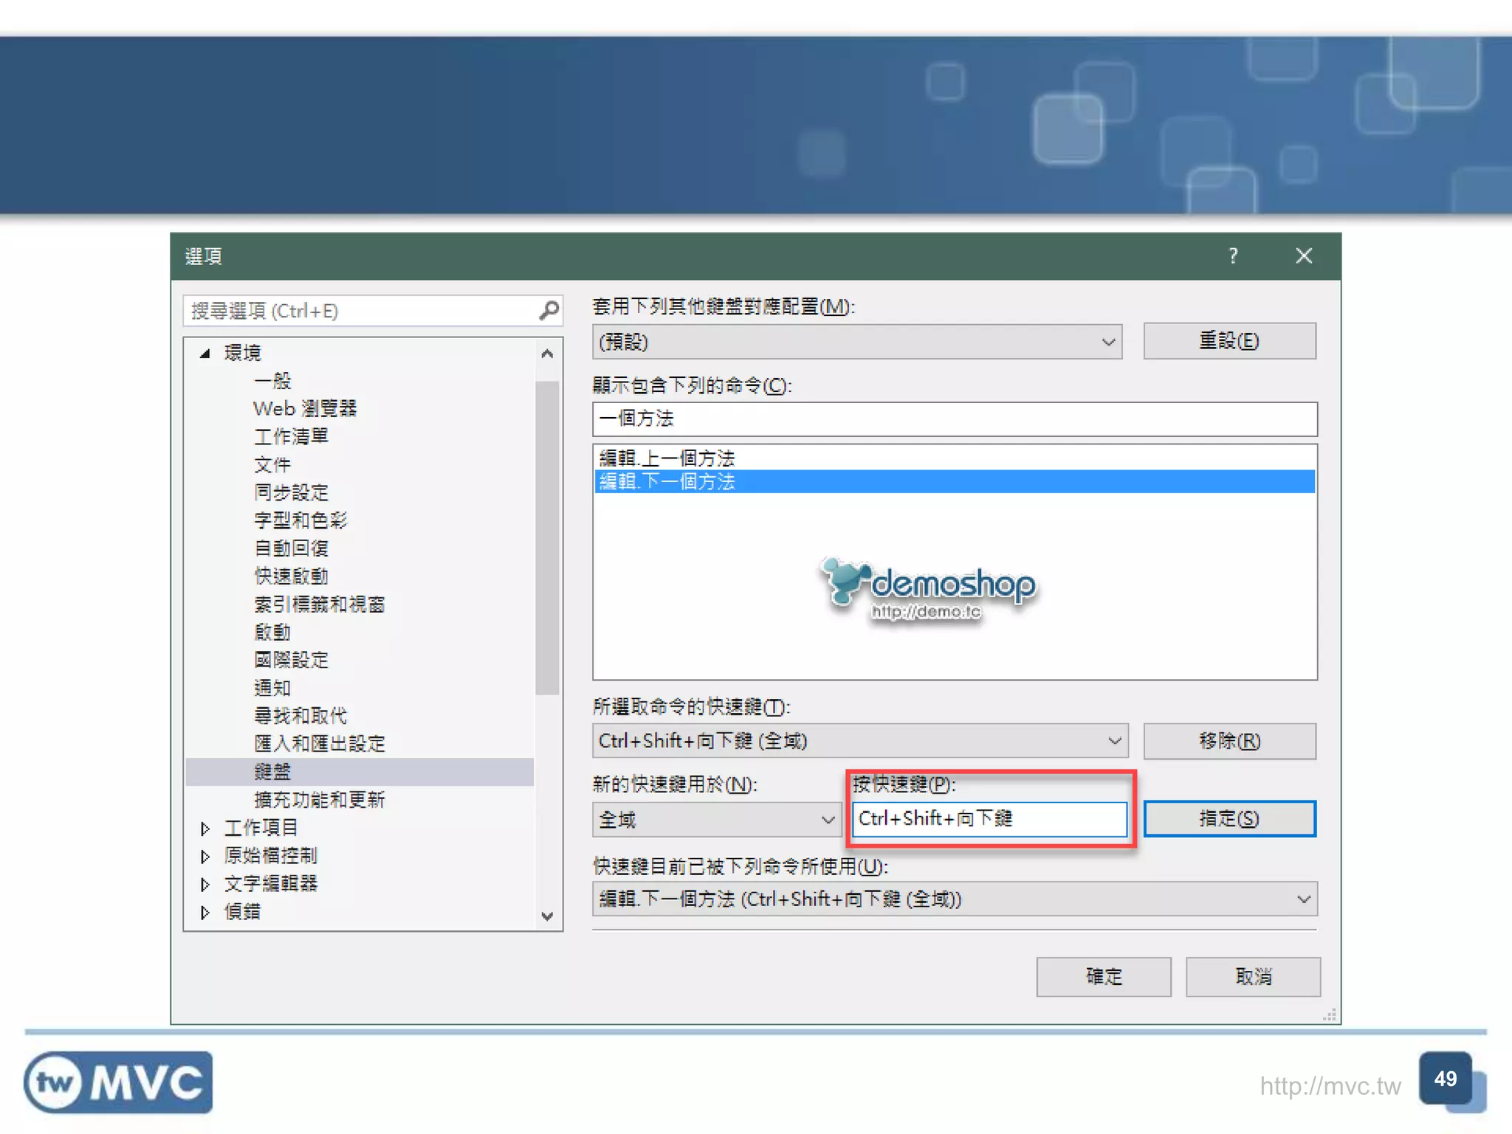The width and height of the screenshot is (1512, 1134).
Task: Click scroll up arrow in options tree
Action: [x=547, y=354]
